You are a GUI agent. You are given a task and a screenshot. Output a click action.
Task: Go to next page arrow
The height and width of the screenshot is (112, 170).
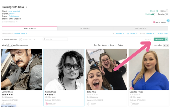coord(167,45)
